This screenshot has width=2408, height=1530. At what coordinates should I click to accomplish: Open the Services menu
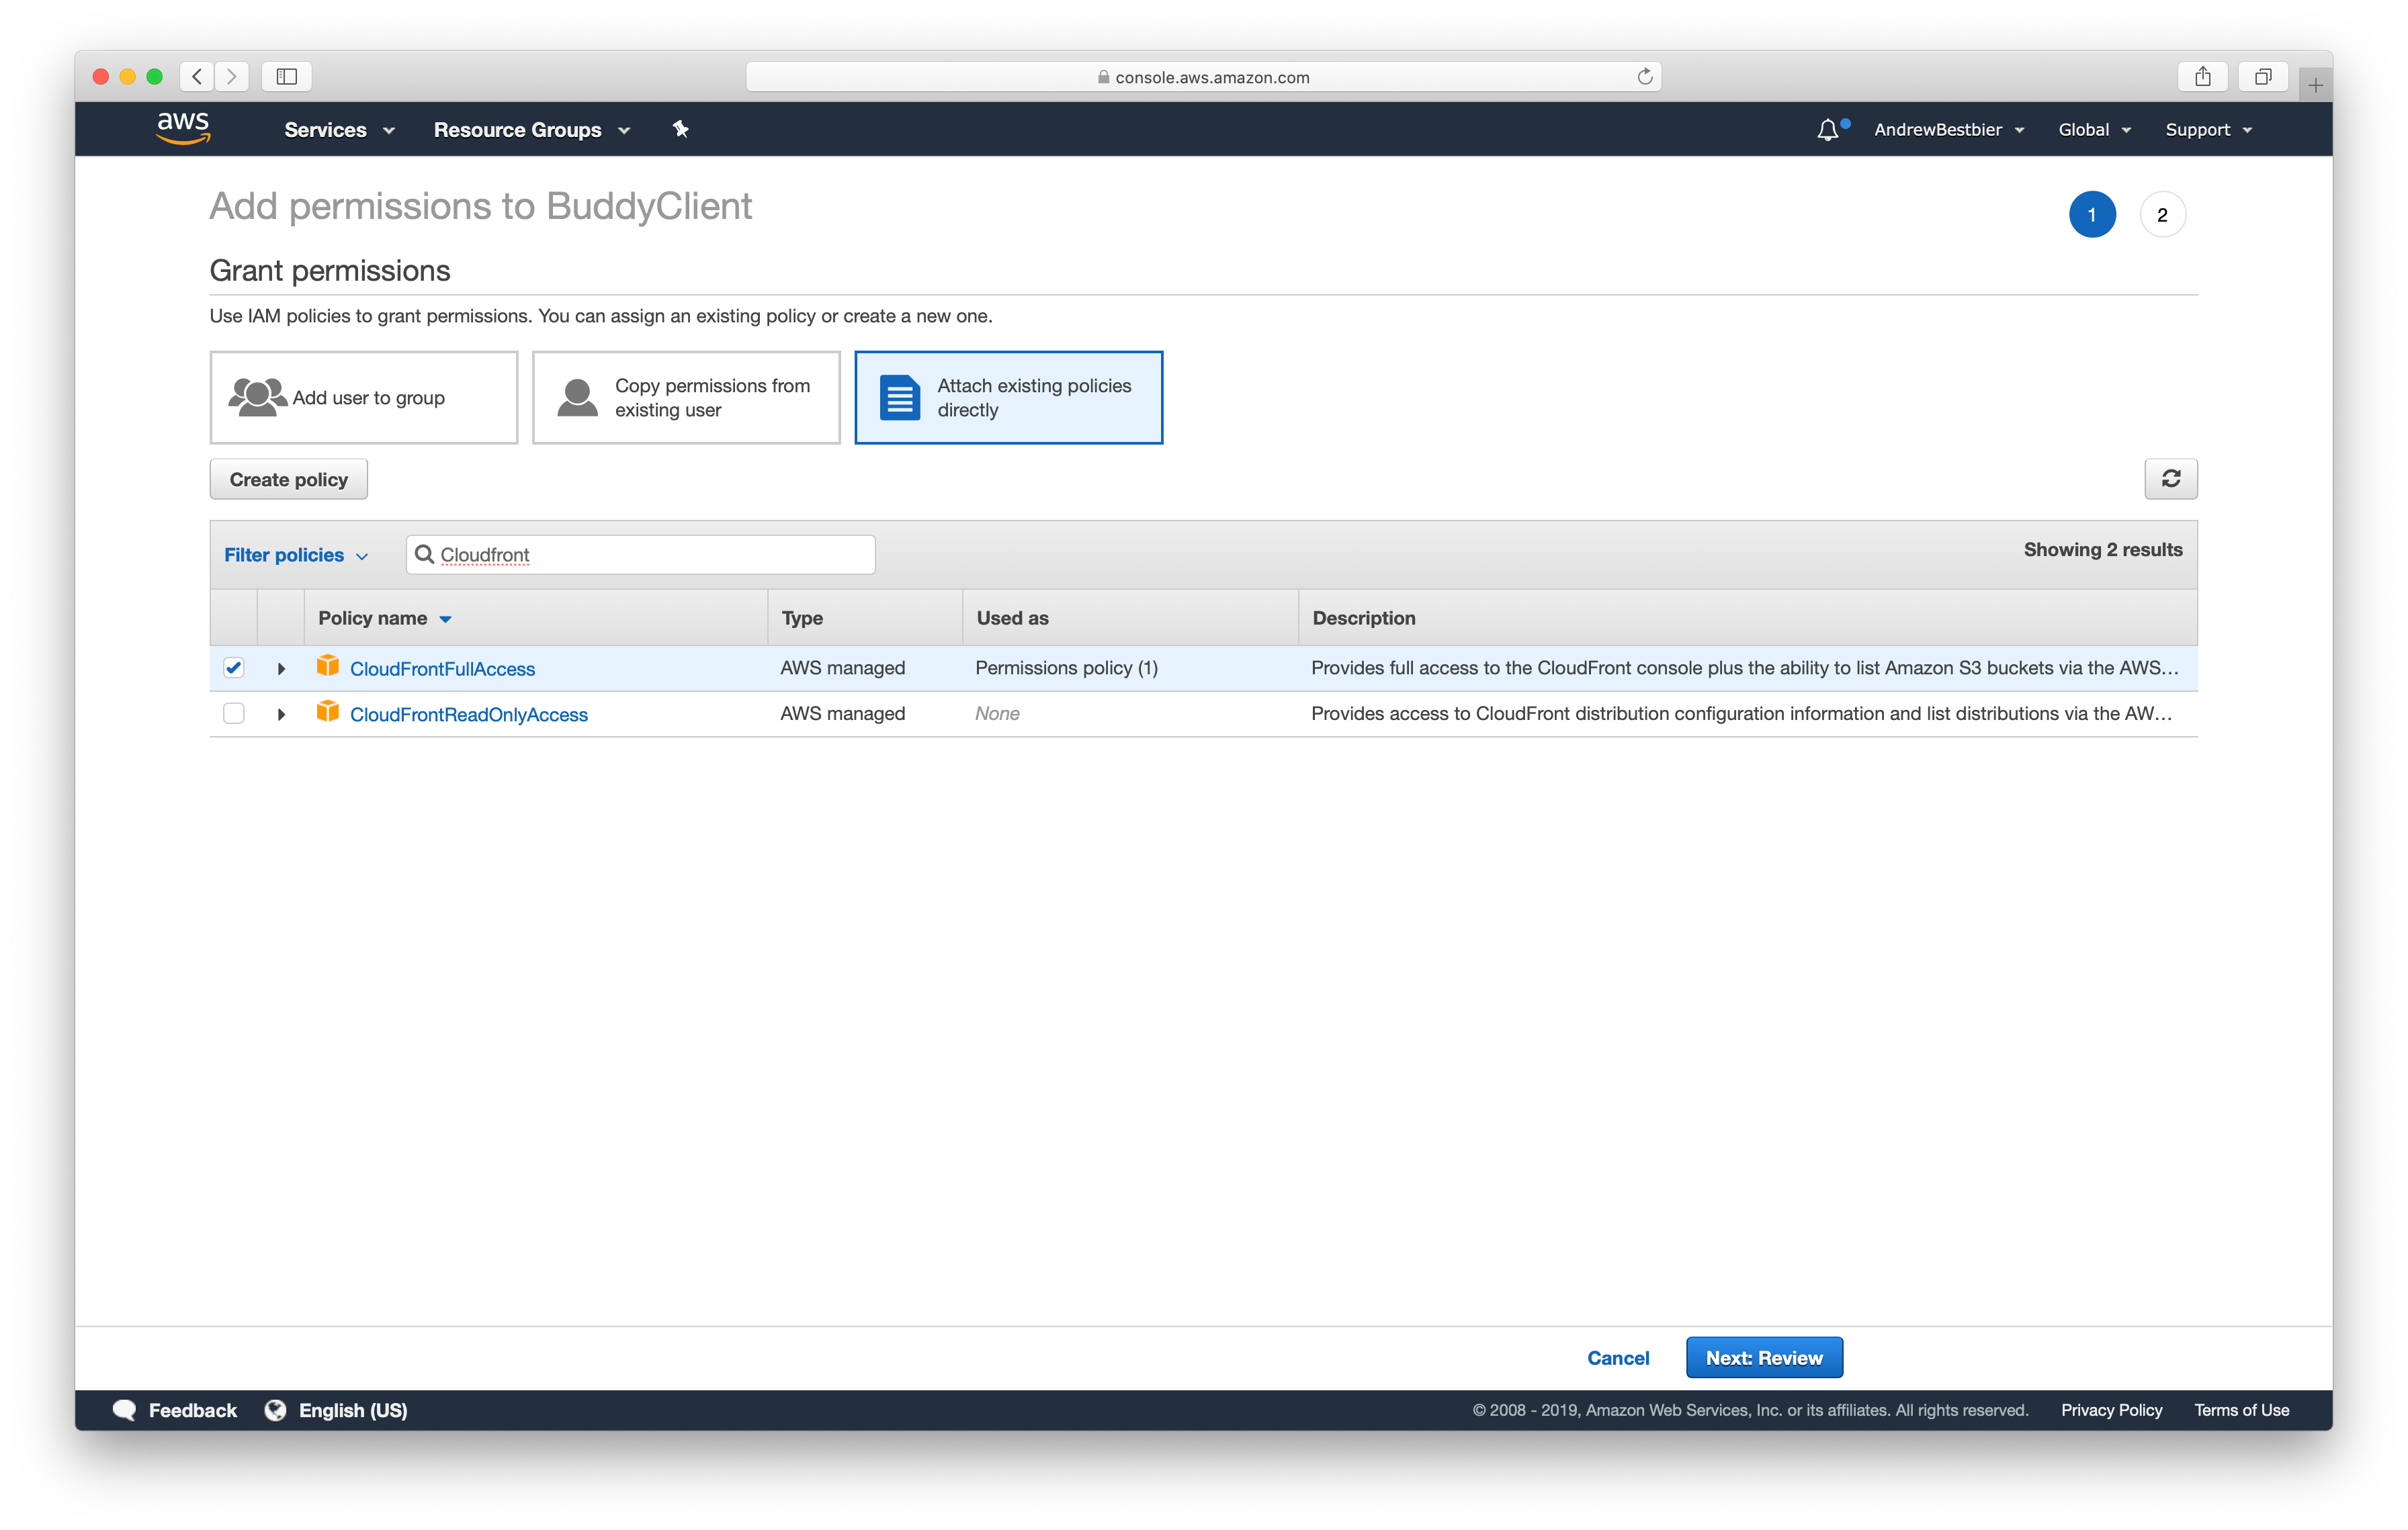tap(339, 130)
